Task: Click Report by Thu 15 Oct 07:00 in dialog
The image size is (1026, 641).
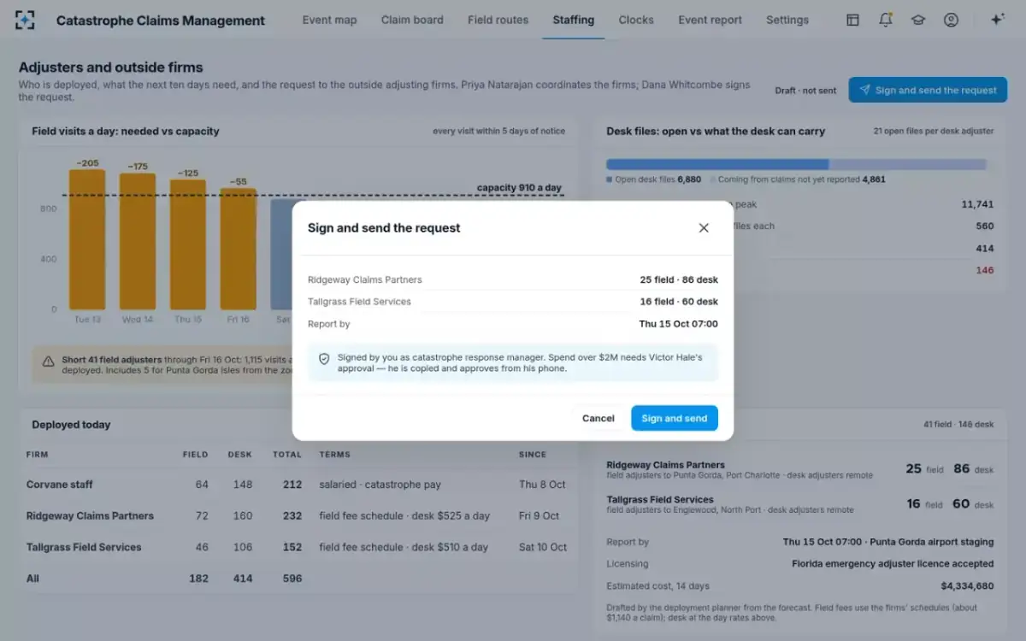Action: [513, 324]
